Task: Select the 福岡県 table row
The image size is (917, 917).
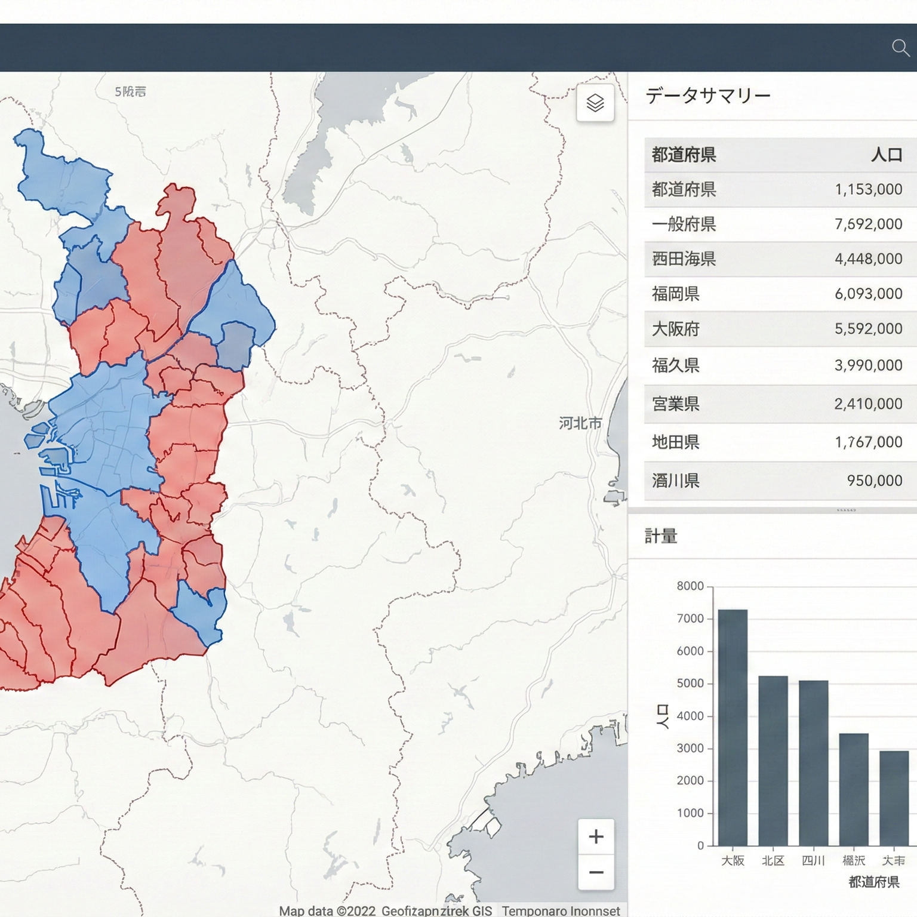Action: (776, 294)
